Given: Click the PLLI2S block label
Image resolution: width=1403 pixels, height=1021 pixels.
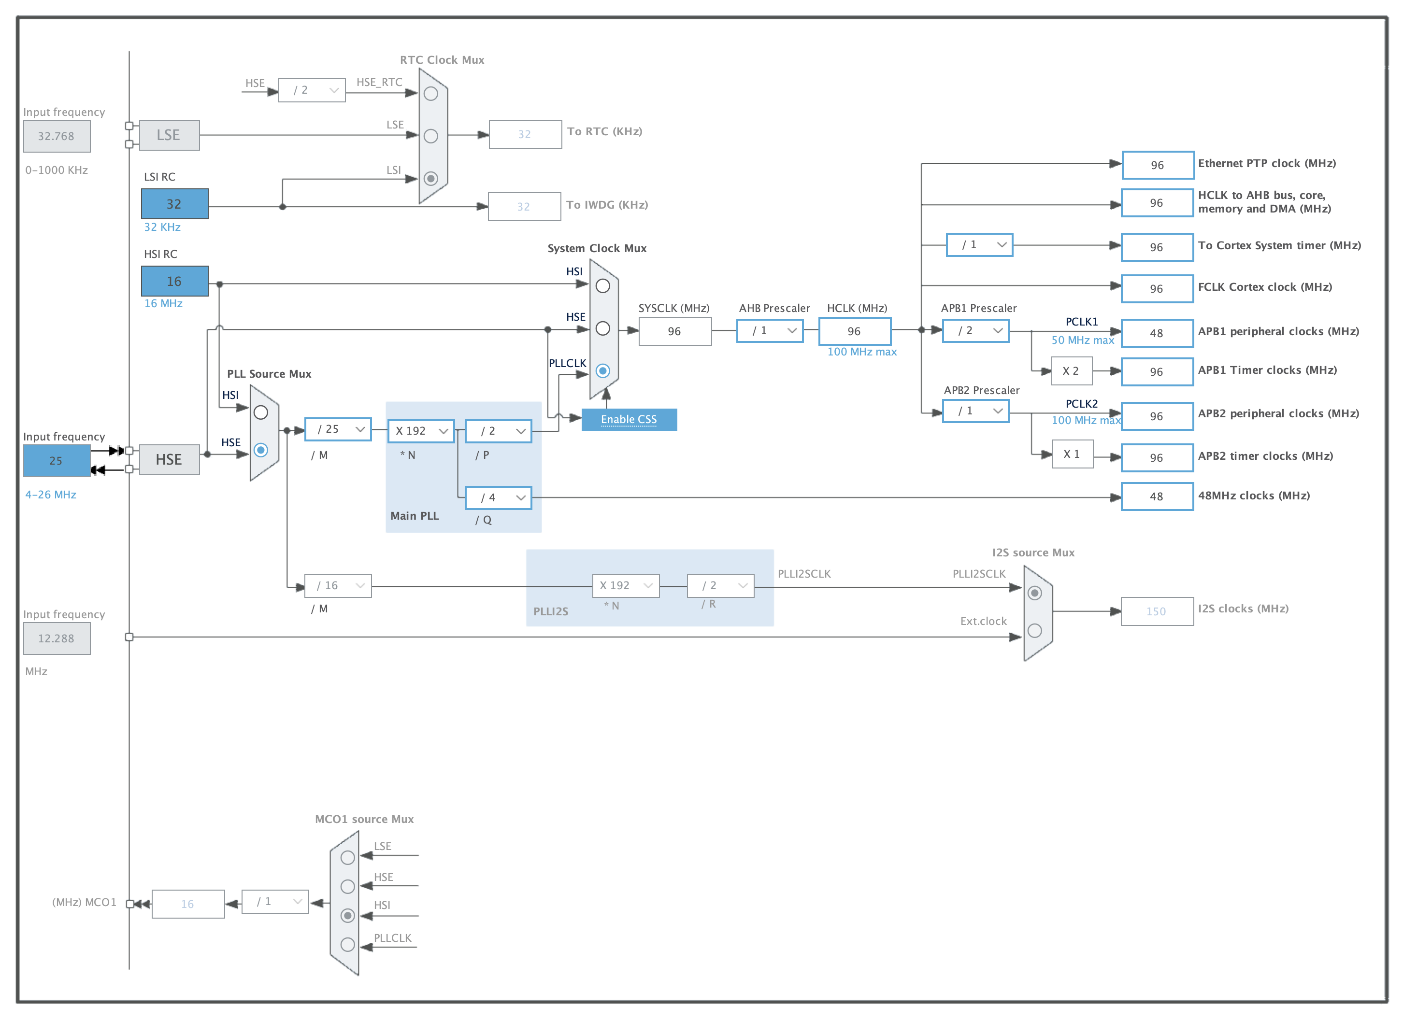Looking at the screenshot, I should (551, 611).
